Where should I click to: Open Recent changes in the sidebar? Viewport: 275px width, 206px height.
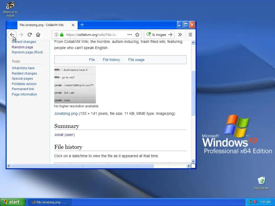24,42
